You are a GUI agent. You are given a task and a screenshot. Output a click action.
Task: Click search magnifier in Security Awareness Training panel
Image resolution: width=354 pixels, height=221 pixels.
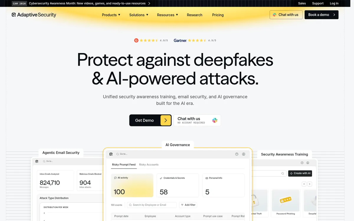pos(283,174)
